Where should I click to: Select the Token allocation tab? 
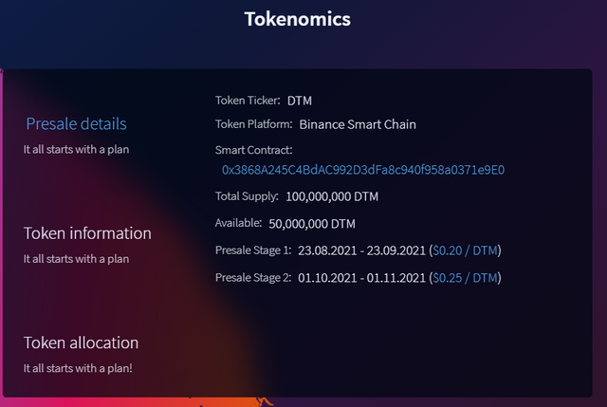81,342
